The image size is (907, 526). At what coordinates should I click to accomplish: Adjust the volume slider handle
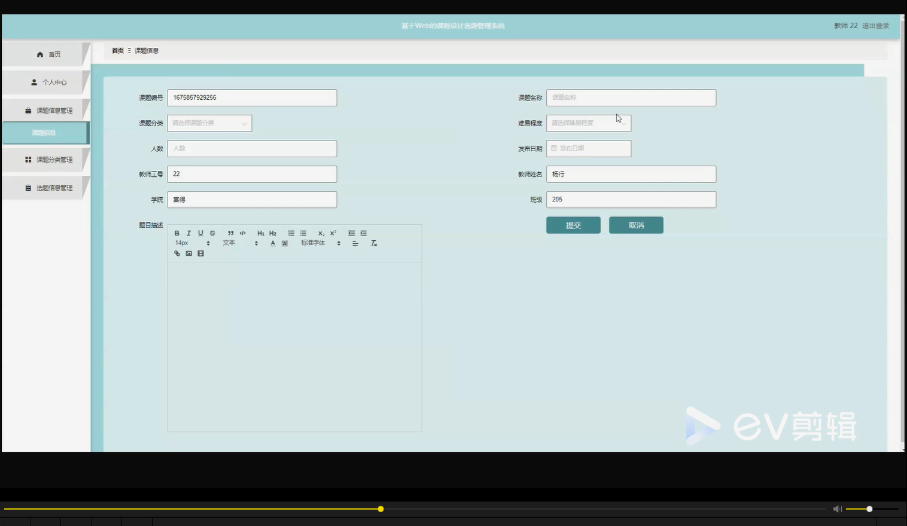[869, 509]
